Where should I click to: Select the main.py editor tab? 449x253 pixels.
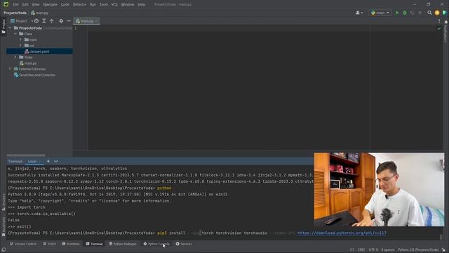coord(86,21)
